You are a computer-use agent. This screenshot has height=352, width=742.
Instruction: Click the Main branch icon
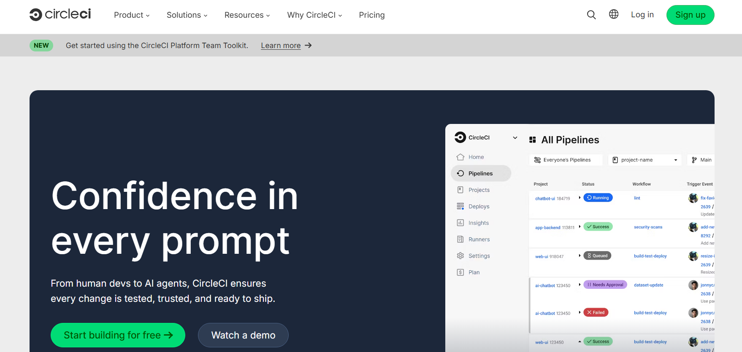pyautogui.click(x=694, y=160)
